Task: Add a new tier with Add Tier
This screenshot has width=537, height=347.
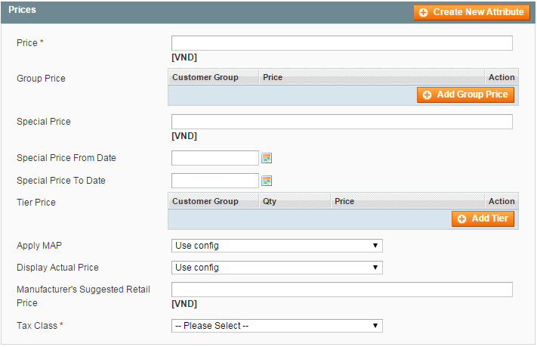Action: (483, 218)
